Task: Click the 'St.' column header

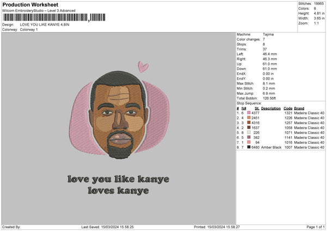Action: (x=257, y=108)
